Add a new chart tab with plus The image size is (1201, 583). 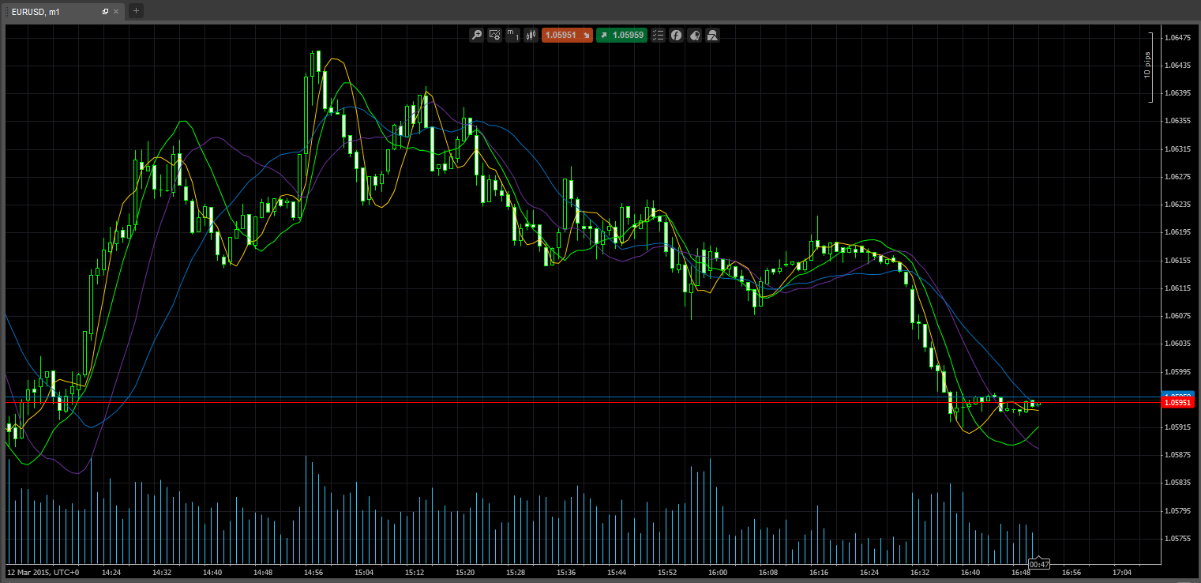pyautogui.click(x=136, y=11)
